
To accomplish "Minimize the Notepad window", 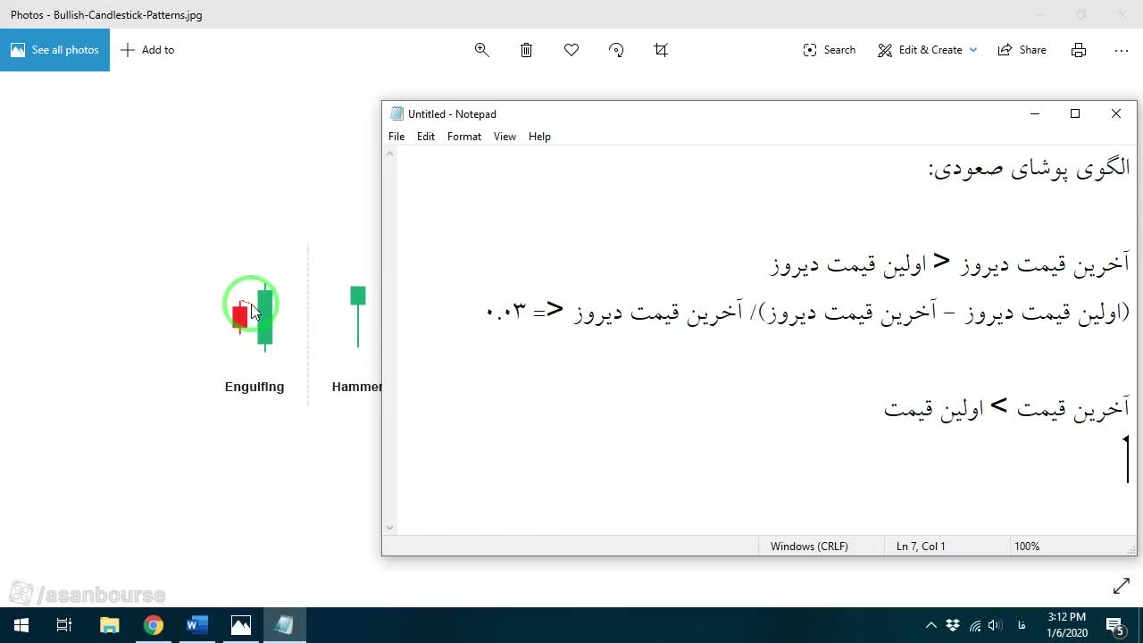I will 1035,113.
